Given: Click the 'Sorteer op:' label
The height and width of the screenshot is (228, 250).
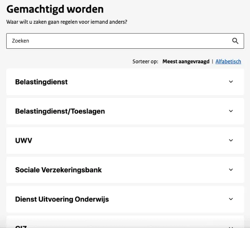Looking at the screenshot, I should (145, 62).
